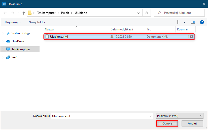Screen dimensions: 208x130
Task: Open the file name history dropdown
Action: point(151,116)
